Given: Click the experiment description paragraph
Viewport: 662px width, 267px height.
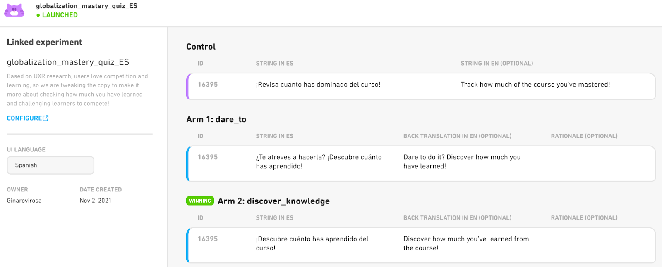Looking at the screenshot, I should point(77,90).
